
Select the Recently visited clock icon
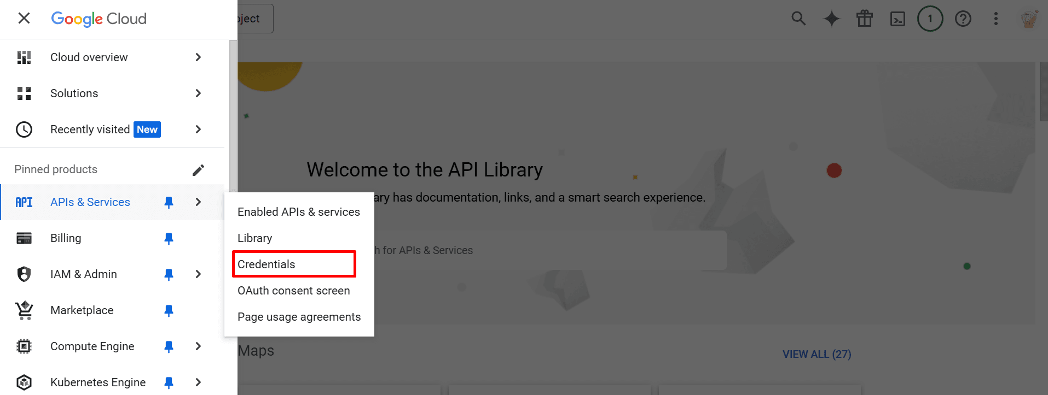(x=24, y=129)
